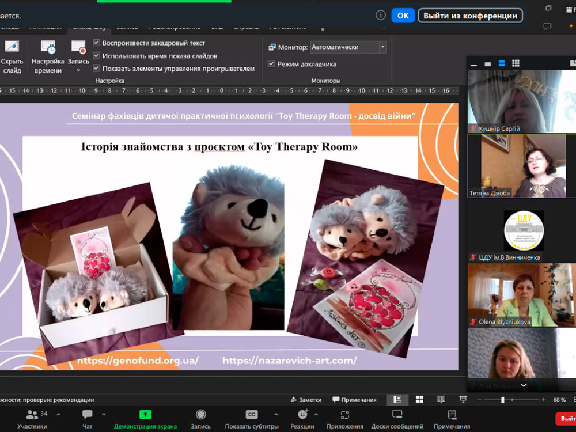The height and width of the screenshot is (432, 576).
Task: Click the PowerPoint zoom level slider
Action: coord(503,400)
